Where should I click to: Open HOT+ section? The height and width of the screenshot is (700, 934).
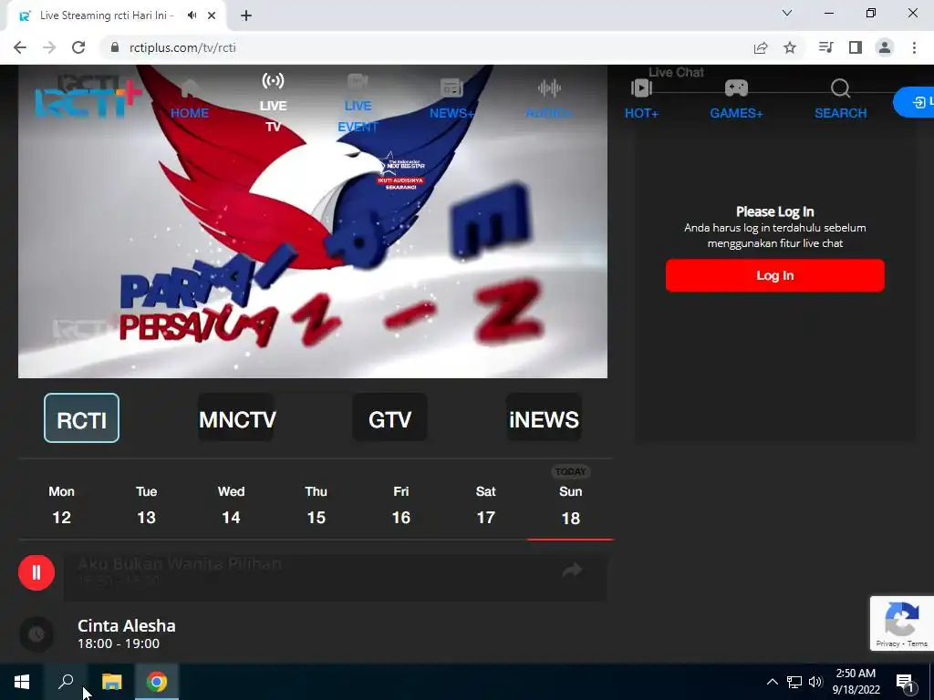coord(641,100)
